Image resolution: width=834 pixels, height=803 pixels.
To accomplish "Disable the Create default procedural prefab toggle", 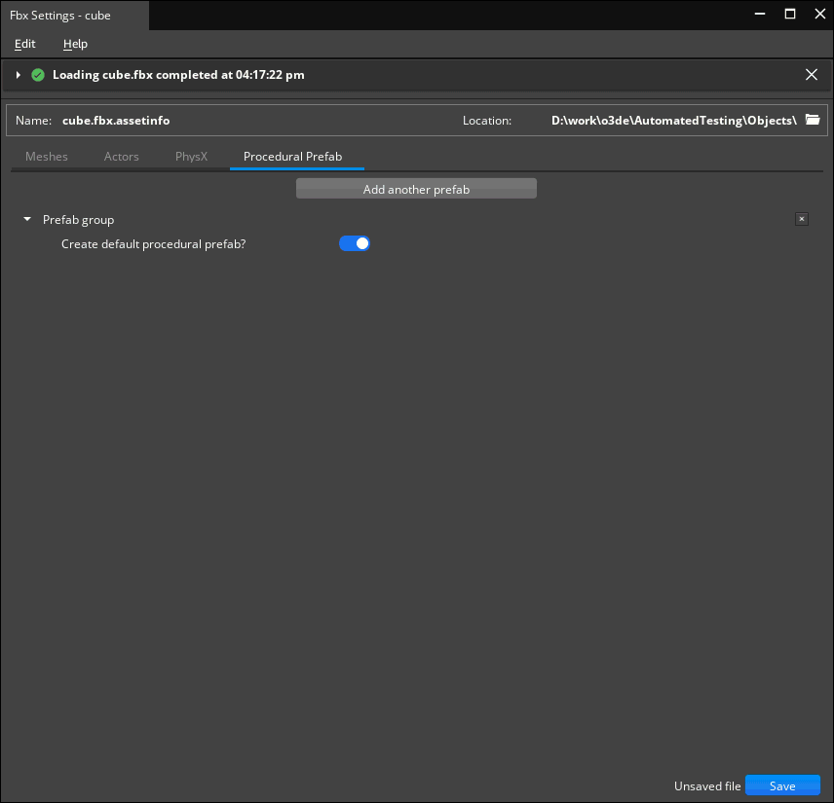I will pos(354,243).
